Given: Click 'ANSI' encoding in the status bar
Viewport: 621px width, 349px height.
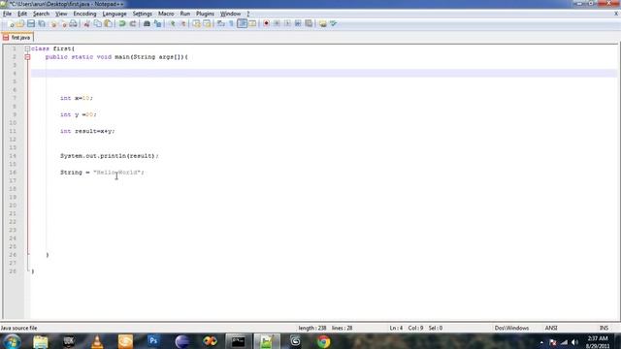Looking at the screenshot, I should 551,328.
